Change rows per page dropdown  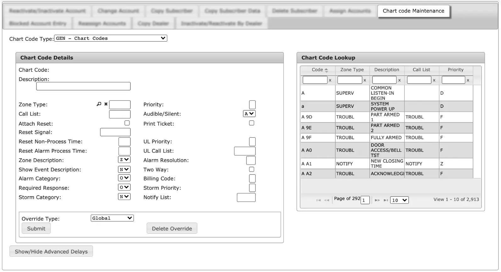click(399, 200)
